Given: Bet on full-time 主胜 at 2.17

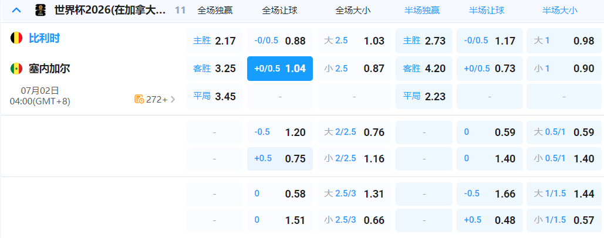Looking at the screenshot, I should [x=215, y=41].
